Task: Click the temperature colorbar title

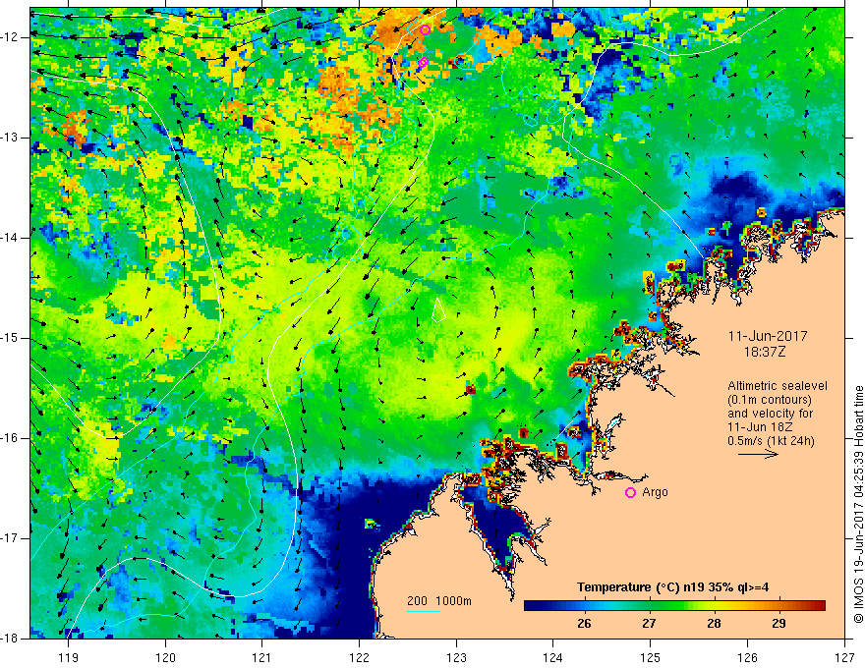Action: pos(672,587)
